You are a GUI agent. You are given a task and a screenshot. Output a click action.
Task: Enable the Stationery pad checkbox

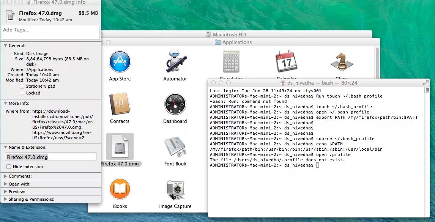[x=22, y=86]
